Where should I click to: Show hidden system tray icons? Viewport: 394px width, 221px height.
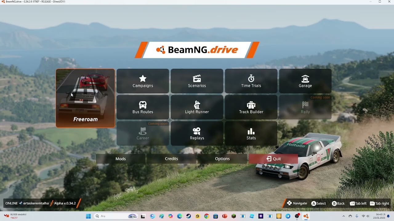344,216
